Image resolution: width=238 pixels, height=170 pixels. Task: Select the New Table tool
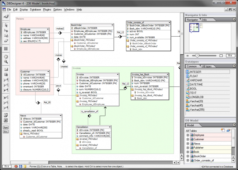[x=6, y=74]
